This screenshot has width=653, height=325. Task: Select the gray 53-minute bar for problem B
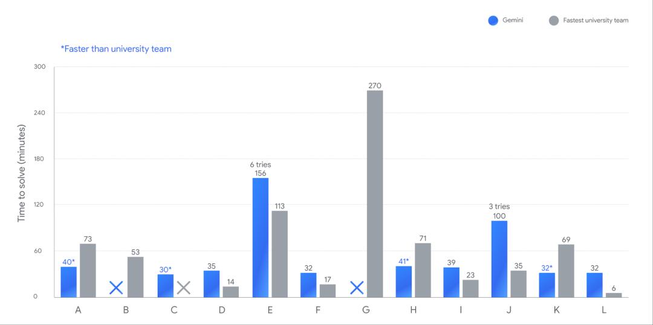135,277
